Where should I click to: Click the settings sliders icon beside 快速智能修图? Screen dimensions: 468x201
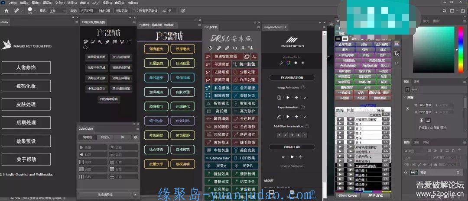(254, 56)
